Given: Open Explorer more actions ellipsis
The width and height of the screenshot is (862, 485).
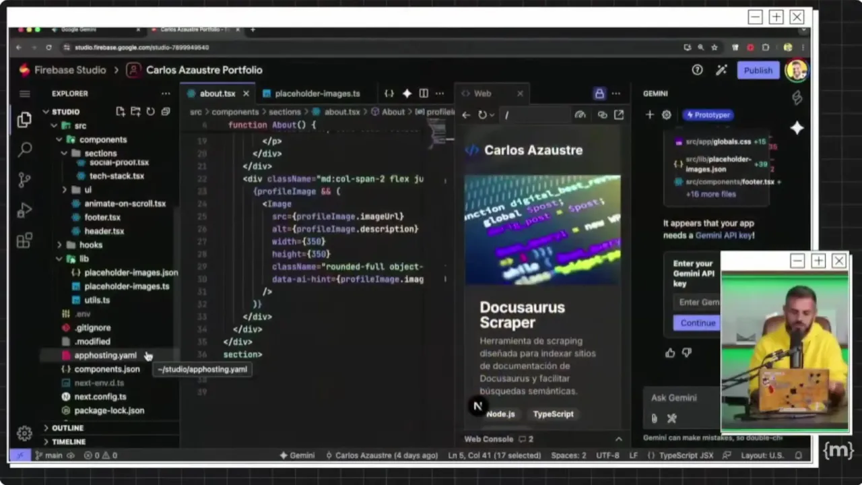Looking at the screenshot, I should (x=166, y=94).
